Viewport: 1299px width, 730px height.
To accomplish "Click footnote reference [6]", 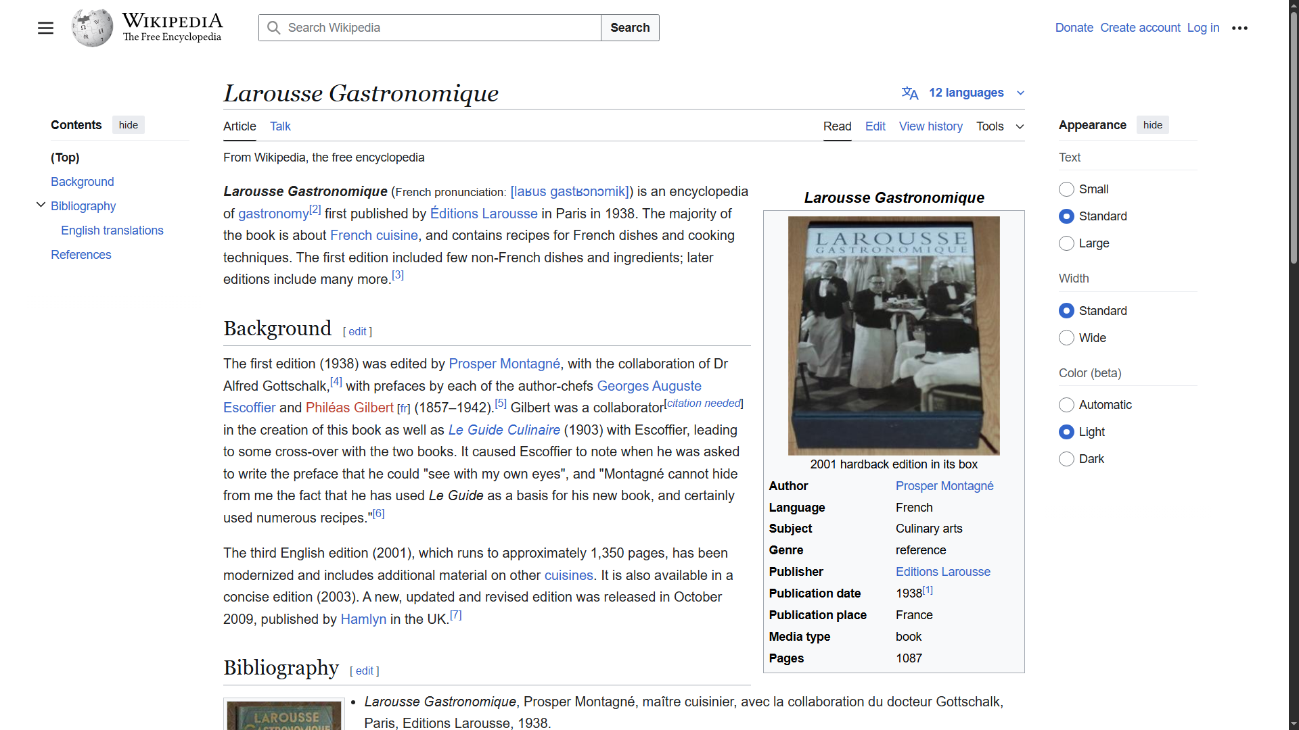I will click(x=378, y=514).
